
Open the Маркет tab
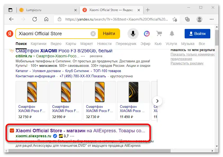click(87, 44)
